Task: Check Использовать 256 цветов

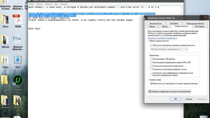Action: (x=151, y=59)
